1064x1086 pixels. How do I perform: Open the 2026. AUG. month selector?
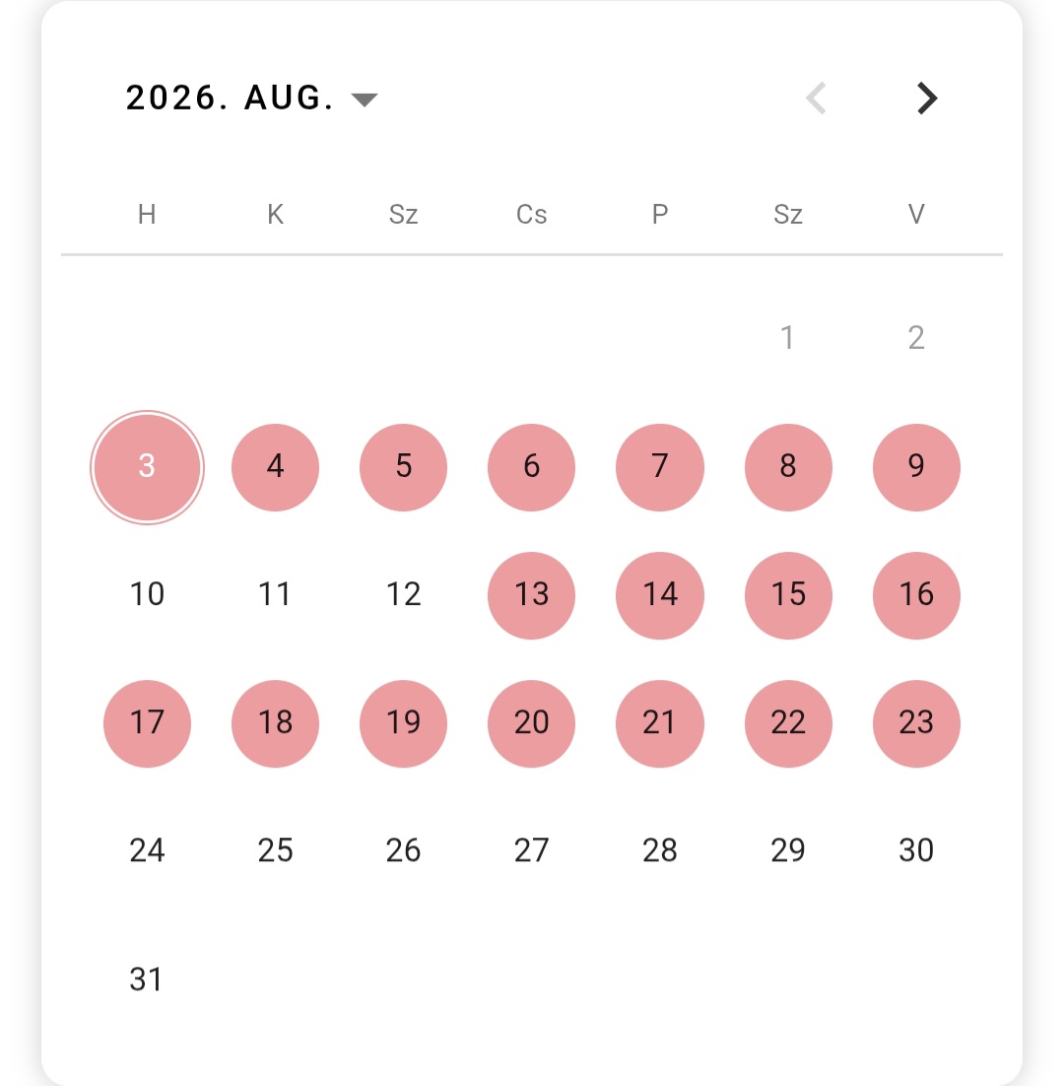(x=251, y=98)
